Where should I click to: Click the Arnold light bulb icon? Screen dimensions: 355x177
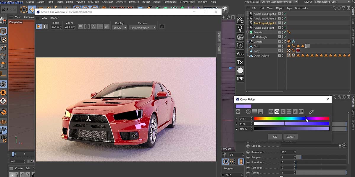tap(240, 29)
